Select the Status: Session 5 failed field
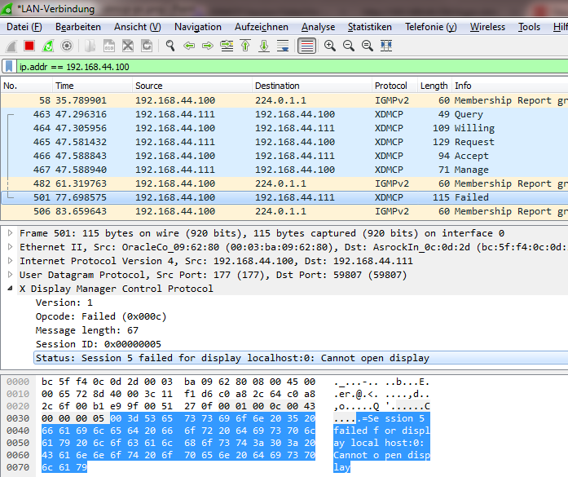Viewport: 568px width, 477px height. point(302,358)
